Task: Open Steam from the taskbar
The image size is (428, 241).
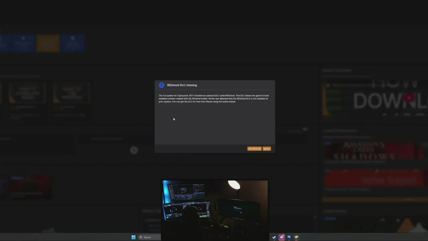Action: pyautogui.click(x=274, y=237)
